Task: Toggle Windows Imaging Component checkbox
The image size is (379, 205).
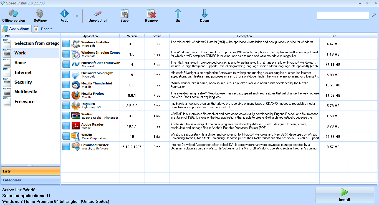Action: pos(66,54)
